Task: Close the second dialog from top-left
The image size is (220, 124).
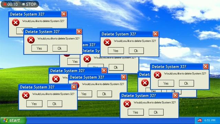Action: click(x=79, y=31)
